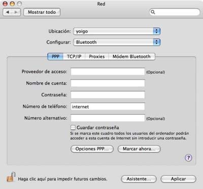Viewport: 203px width, 189px height.
Task: Click the Número de teléfono field
Action: (108, 107)
